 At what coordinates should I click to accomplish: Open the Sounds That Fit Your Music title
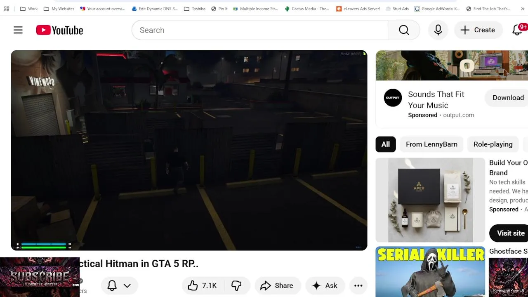coord(436,100)
